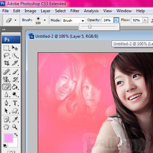Select the Brush tool in toolbox
Screen dimensions: 153x153
[x=15, y=72]
